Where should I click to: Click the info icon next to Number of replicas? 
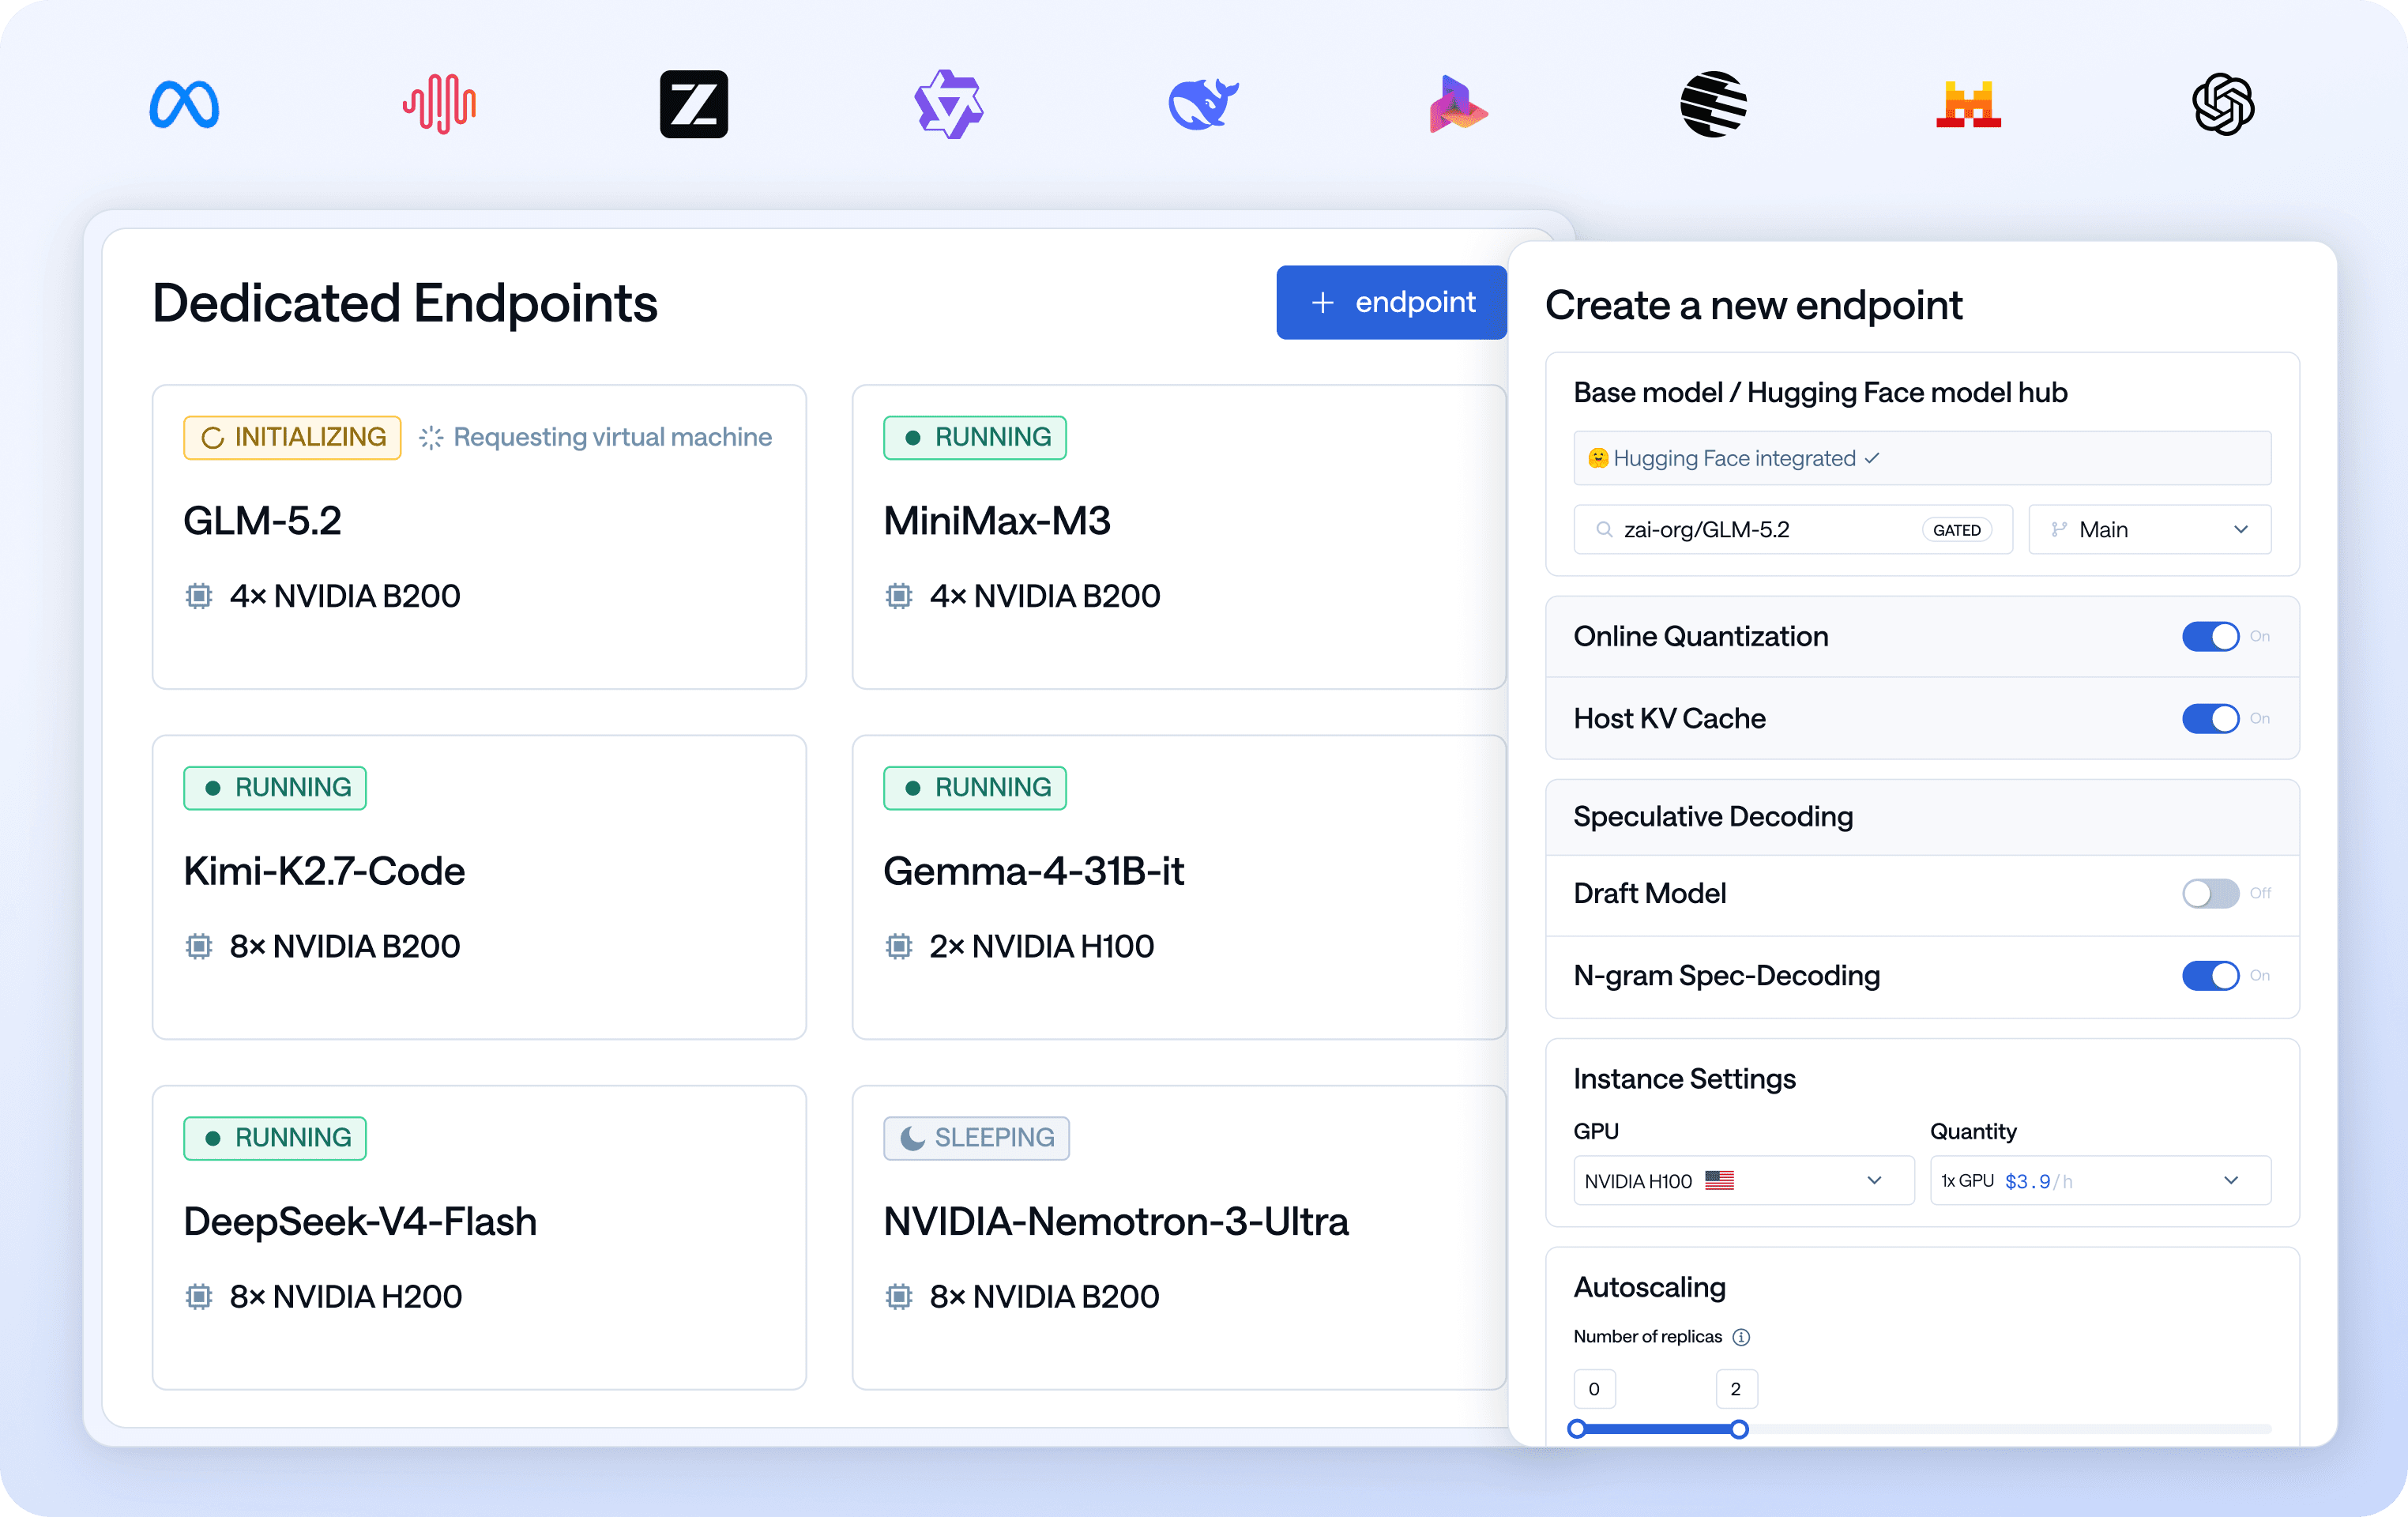[x=1741, y=1337]
